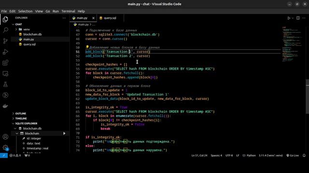Select Python interpreter 3.11.4 venv
This screenshot has width=309, height=173.
[270, 156]
